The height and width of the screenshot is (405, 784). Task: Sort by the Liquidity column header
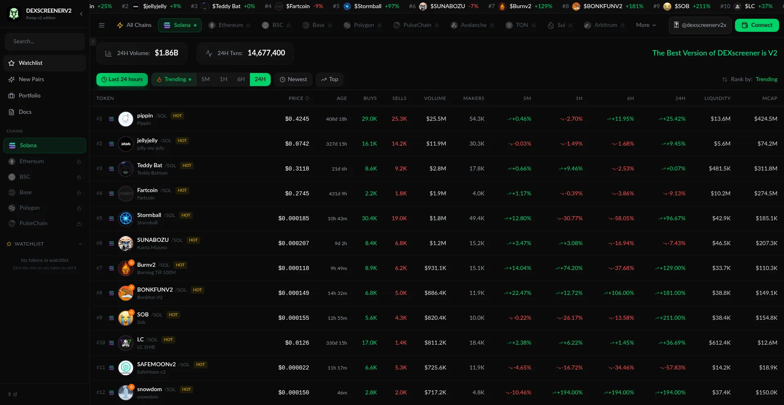717,99
